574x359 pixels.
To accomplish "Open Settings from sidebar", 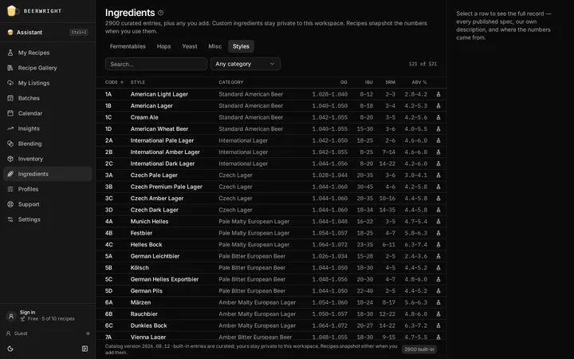I will point(48,219).
